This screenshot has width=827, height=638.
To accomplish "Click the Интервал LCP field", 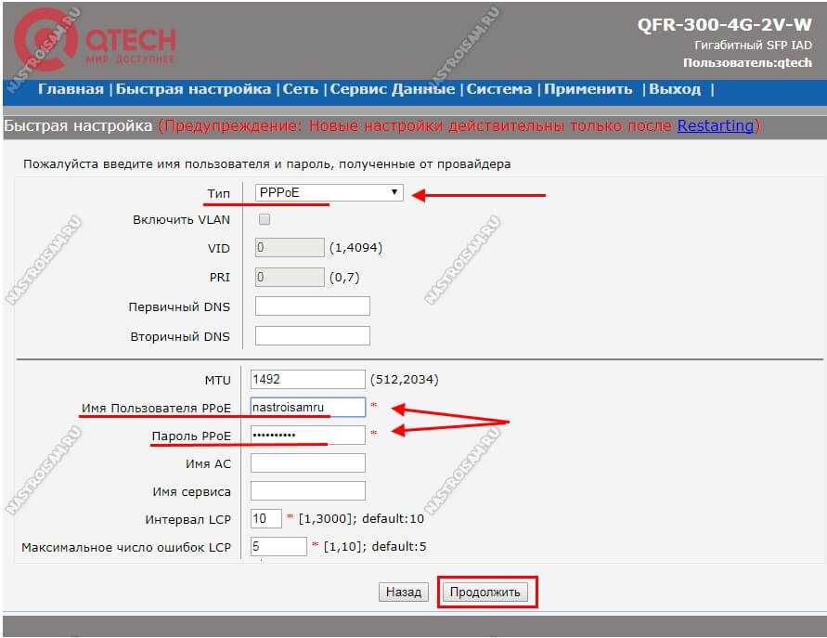I will tap(265, 519).
